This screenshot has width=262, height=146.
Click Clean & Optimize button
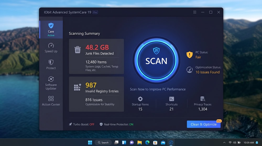(x=204, y=124)
